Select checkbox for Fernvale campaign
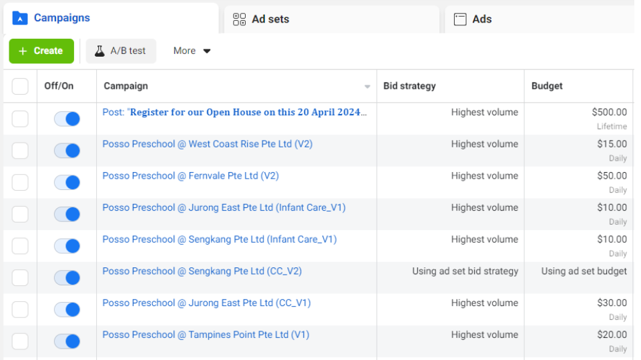641x360 pixels. 20,183
